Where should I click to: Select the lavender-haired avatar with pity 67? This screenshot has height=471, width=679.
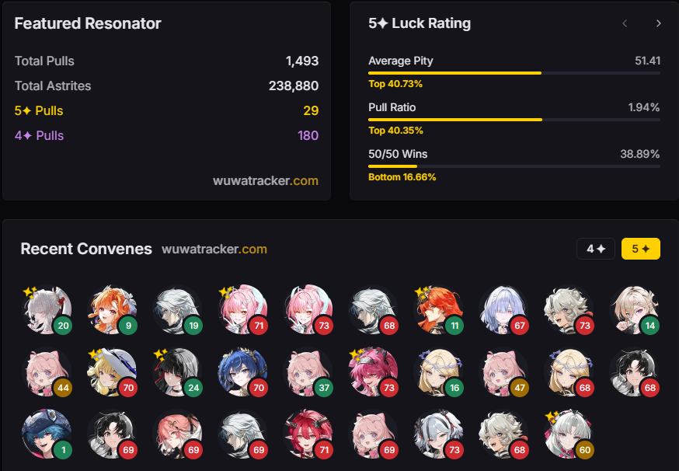503,310
